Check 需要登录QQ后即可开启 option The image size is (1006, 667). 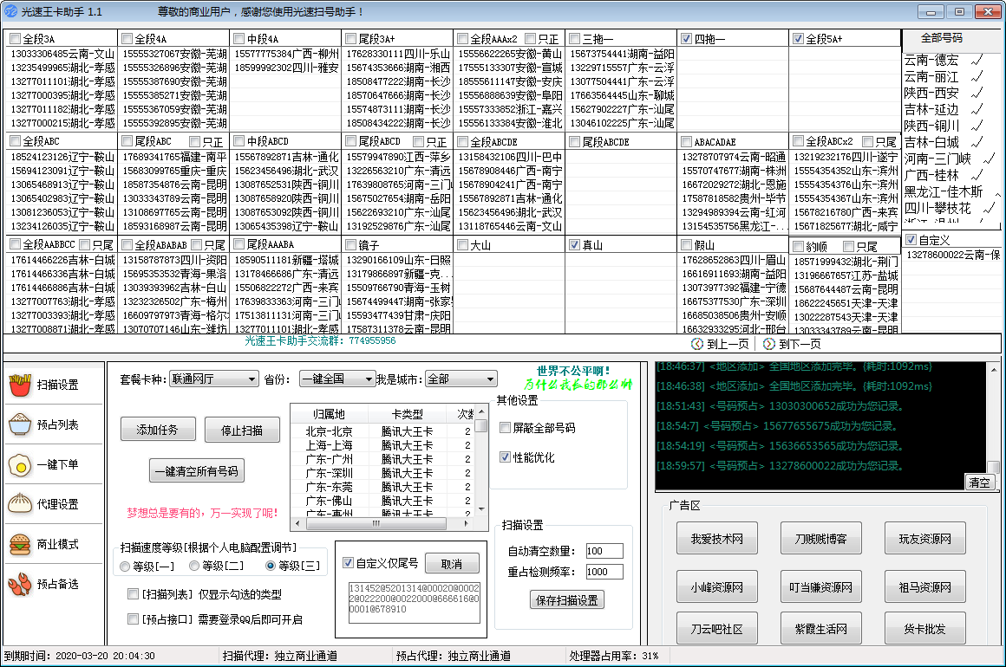[133, 619]
